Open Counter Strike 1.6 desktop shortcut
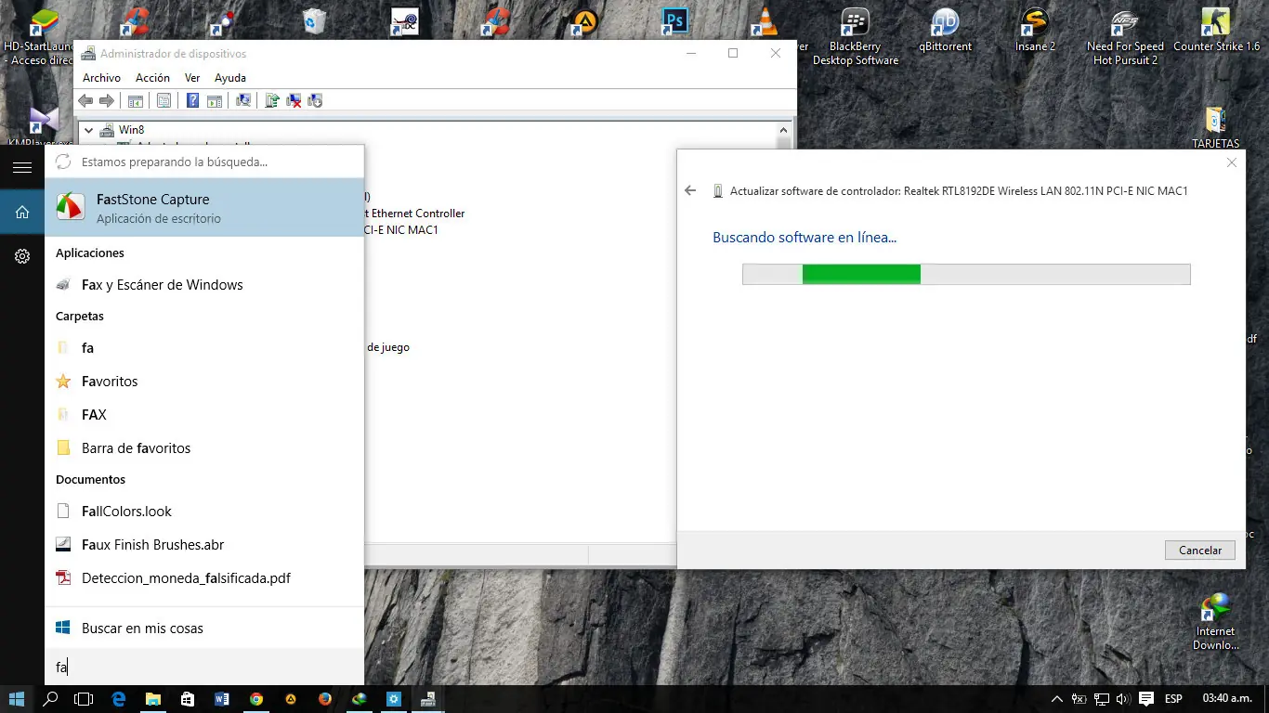This screenshot has width=1269, height=713. 1216,31
